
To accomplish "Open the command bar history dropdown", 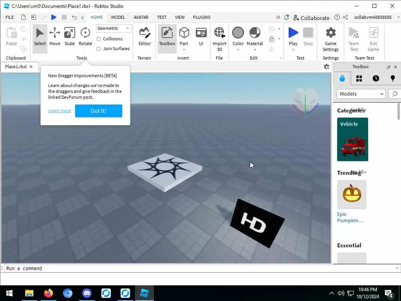I will pyautogui.click(x=397, y=268).
